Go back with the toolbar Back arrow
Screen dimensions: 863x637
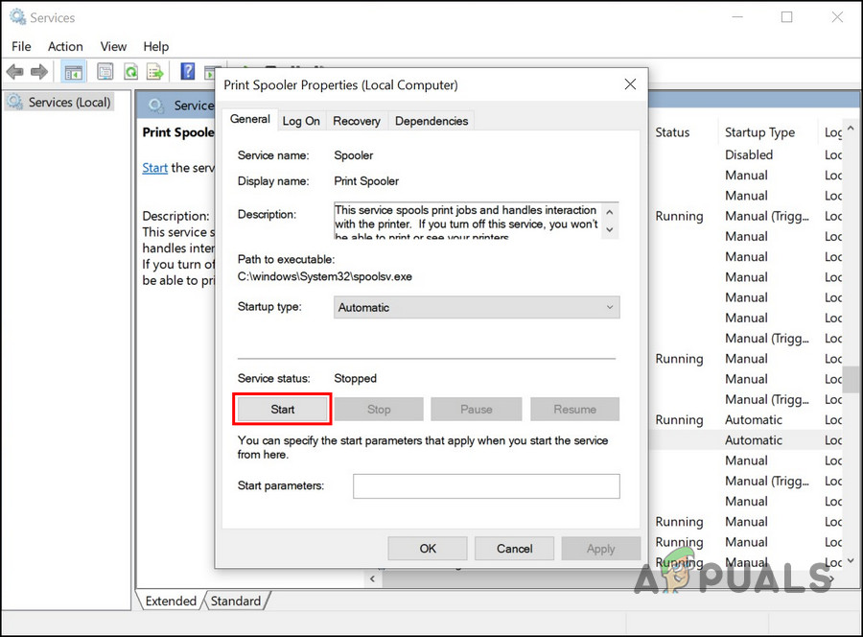(14, 72)
